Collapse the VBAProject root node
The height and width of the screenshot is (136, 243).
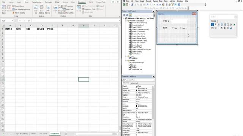point(123,19)
